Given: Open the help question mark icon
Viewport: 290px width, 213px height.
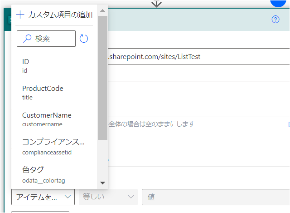Looking at the screenshot, I should tap(275, 19).
